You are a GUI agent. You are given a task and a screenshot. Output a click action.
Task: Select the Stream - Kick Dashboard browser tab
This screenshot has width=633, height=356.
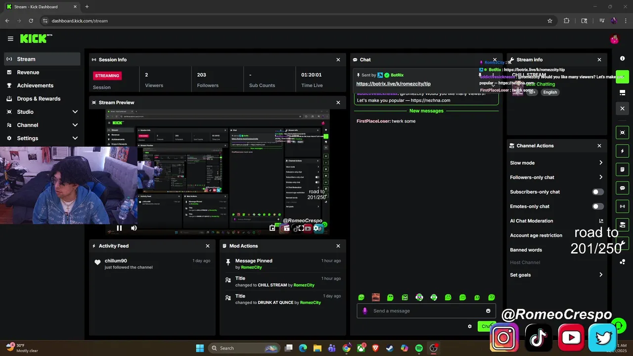tap(42, 7)
